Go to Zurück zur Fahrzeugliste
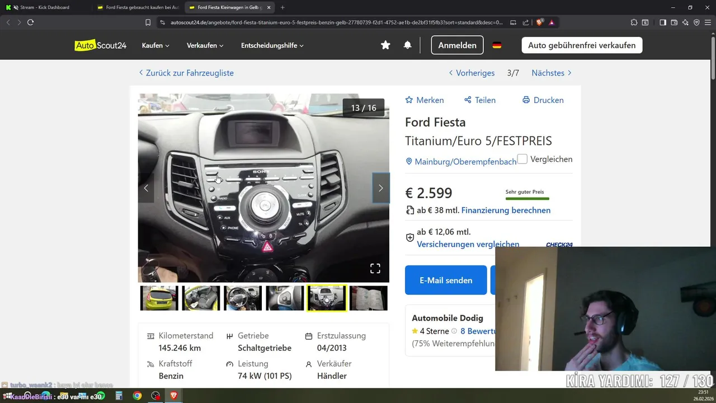The height and width of the screenshot is (403, 716). [186, 73]
